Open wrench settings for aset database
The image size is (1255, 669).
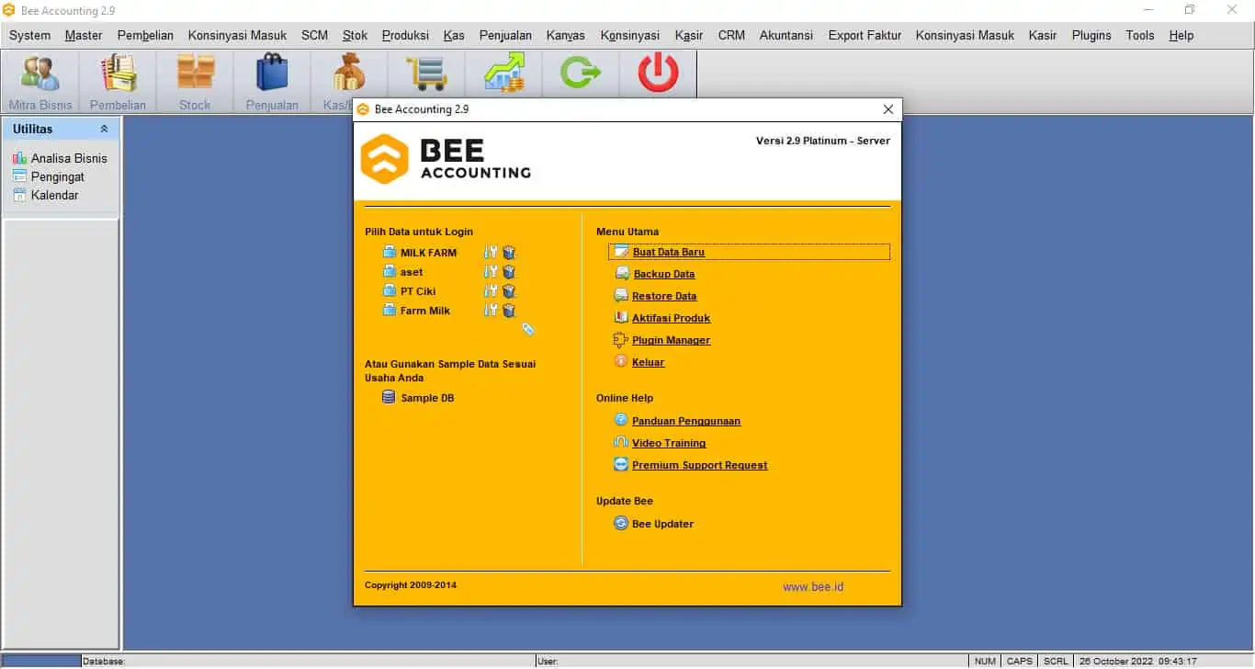coord(491,272)
